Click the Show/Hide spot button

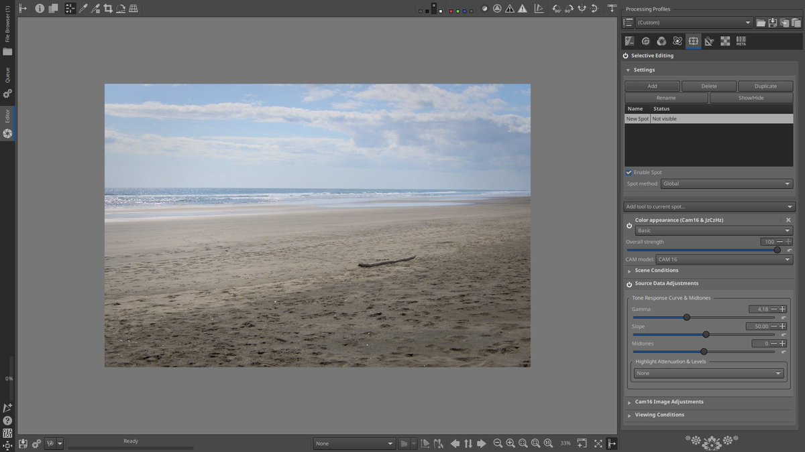pyautogui.click(x=751, y=98)
